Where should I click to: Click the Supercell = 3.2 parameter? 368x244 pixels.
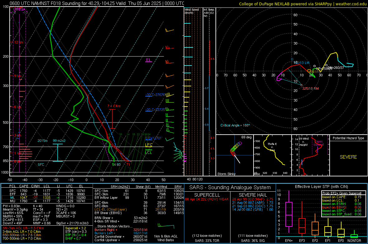click(x=75, y=228)
